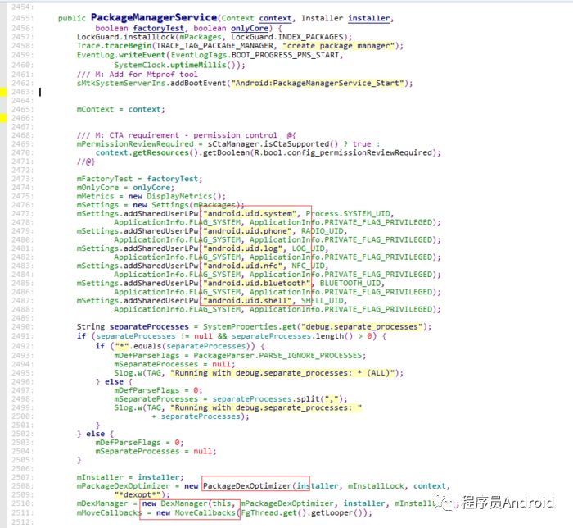Click yellow margin marker beside line 2463

pyautogui.click(x=3, y=92)
